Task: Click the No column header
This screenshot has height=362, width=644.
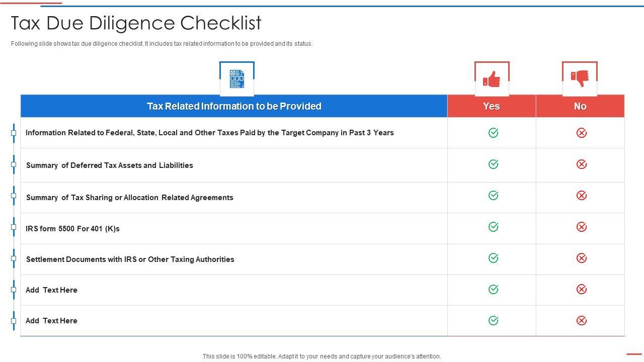Action: point(580,106)
